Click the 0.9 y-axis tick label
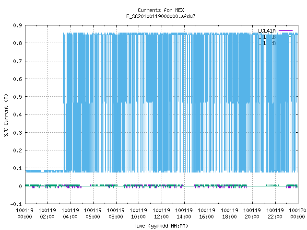Image resolution: width=307 pixels, height=230 pixels. click(17, 25)
